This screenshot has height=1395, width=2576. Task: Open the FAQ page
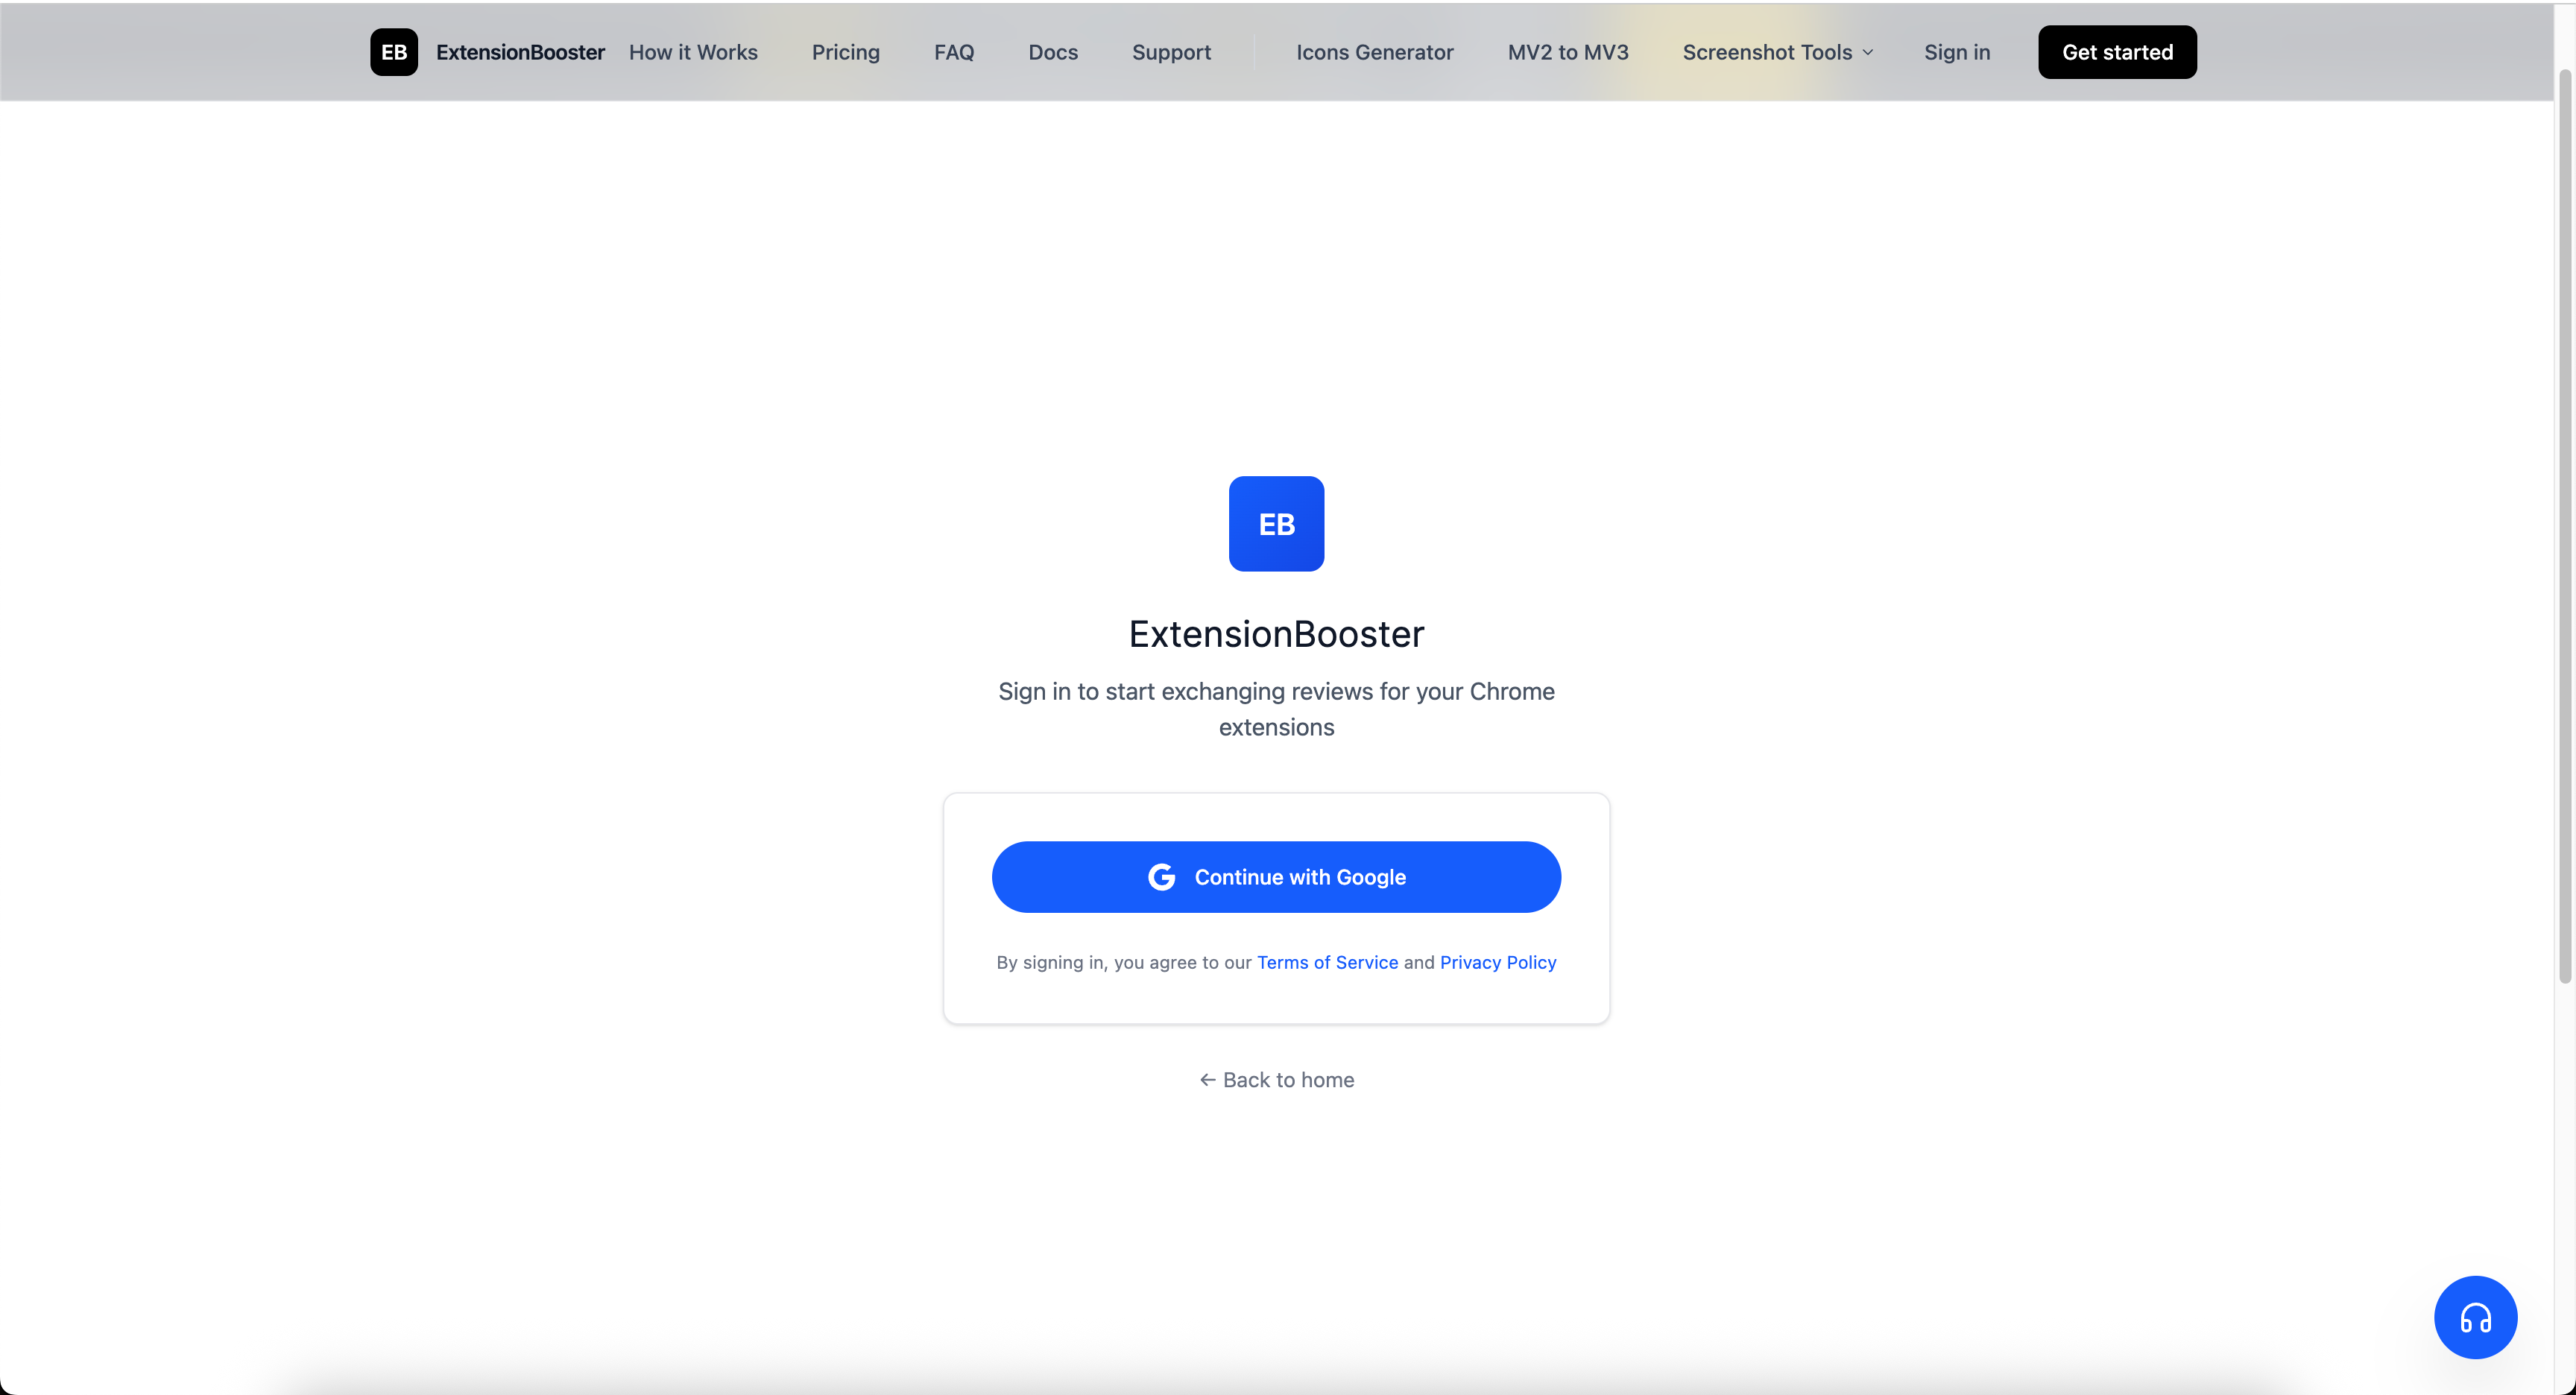953,52
